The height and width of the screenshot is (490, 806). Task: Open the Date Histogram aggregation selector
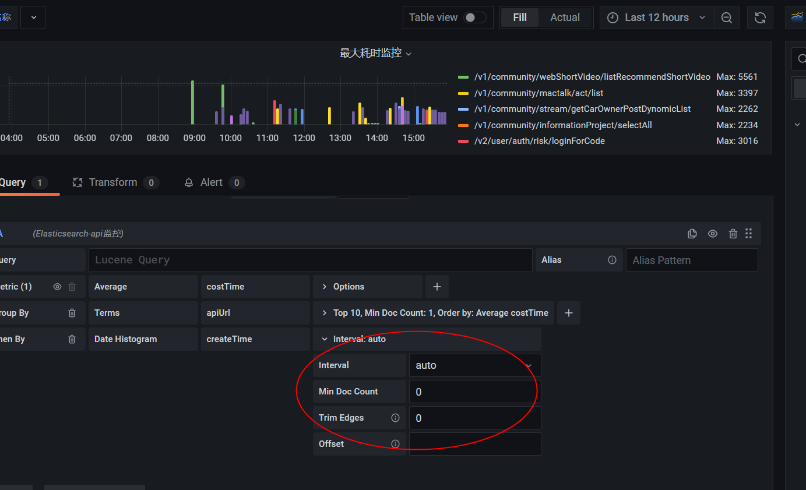point(143,339)
